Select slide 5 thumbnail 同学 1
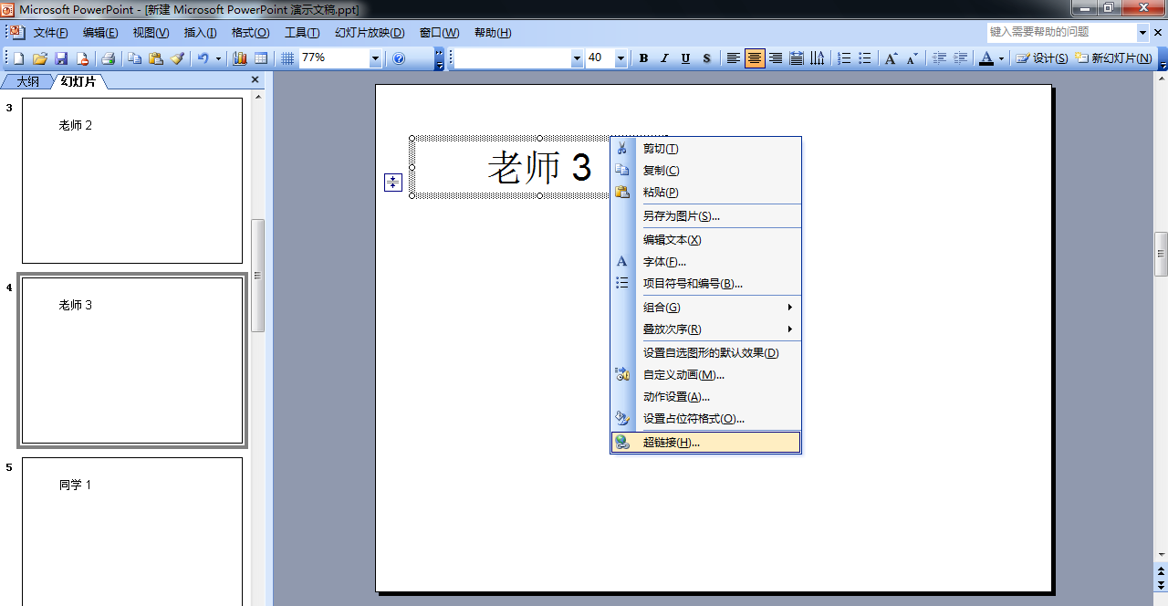 point(132,531)
